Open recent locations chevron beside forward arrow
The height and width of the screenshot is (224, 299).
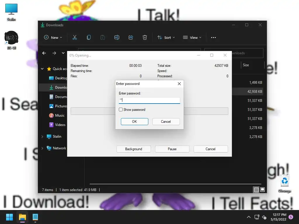click(x=63, y=53)
